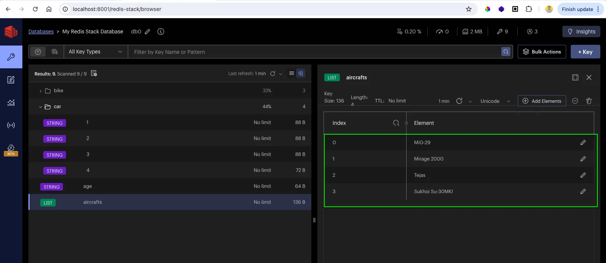606x263 pixels.
Task: Click Finish update in Chrome
Action: 577,9
